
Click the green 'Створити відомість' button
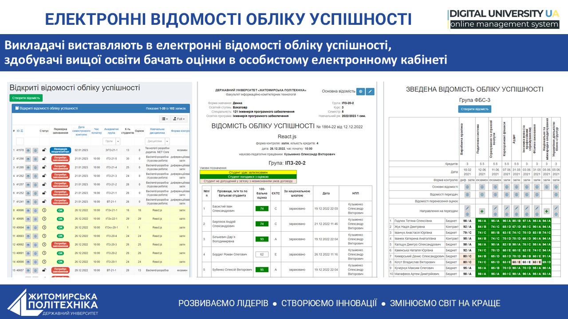click(26, 98)
